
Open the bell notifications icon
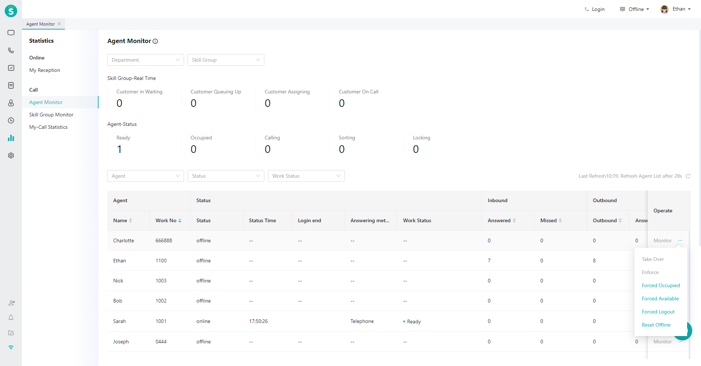pyautogui.click(x=11, y=317)
